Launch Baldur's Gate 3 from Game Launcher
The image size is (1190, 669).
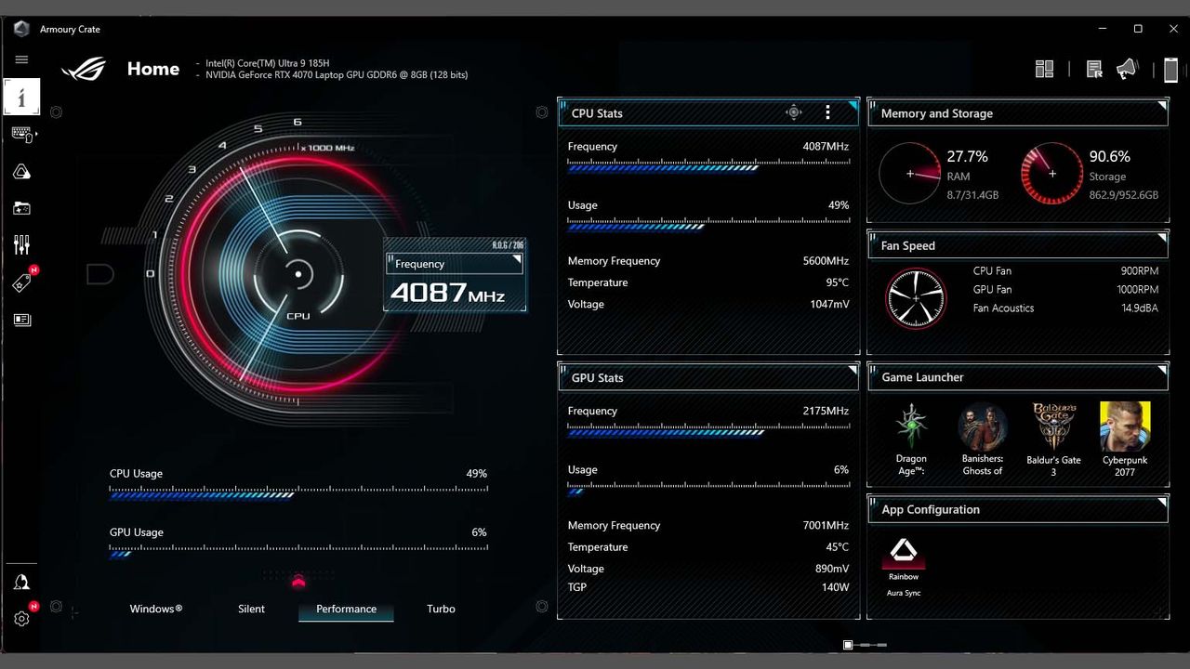tap(1053, 439)
